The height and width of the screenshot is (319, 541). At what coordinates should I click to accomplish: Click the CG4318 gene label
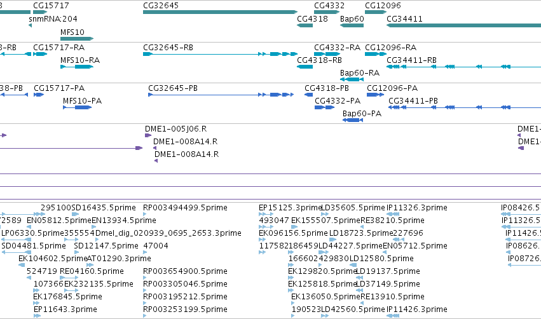coord(312,18)
